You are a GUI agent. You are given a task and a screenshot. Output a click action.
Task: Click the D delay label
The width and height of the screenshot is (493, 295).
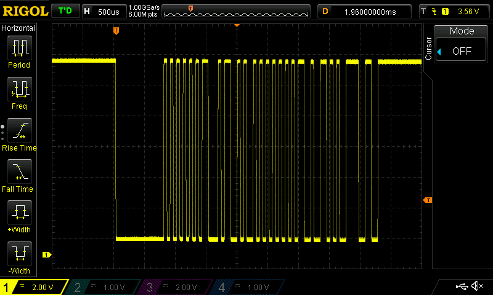325,12
